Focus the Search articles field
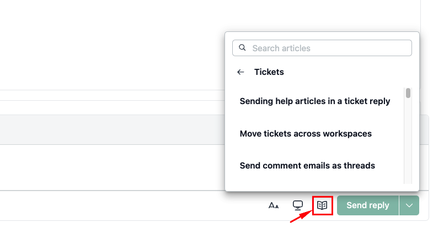The image size is (433, 228). click(322, 48)
